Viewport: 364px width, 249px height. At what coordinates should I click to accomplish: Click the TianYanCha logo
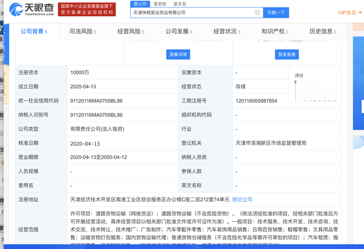click(31, 9)
